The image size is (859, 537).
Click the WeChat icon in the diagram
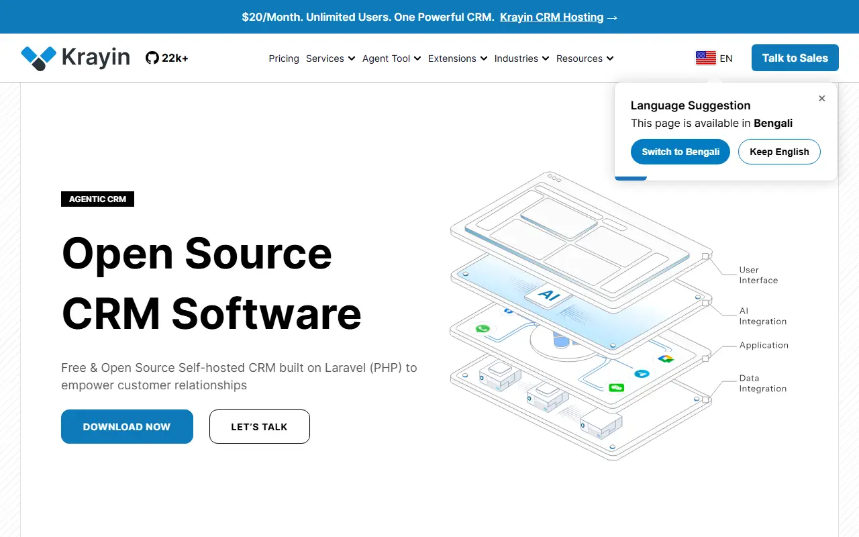coord(616,387)
